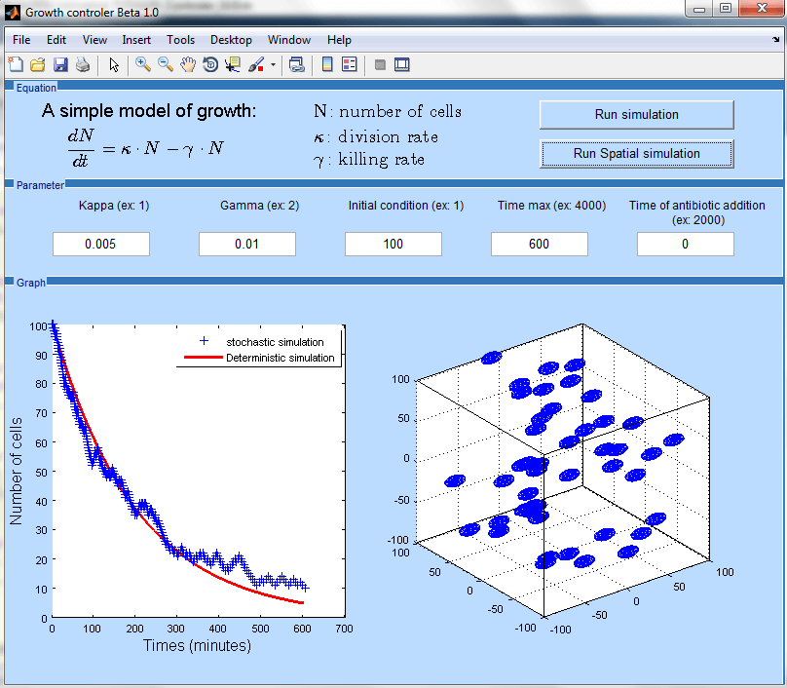Image resolution: width=787 pixels, height=688 pixels.
Task: Select the Zoom In magnifier tool
Action: click(x=143, y=65)
